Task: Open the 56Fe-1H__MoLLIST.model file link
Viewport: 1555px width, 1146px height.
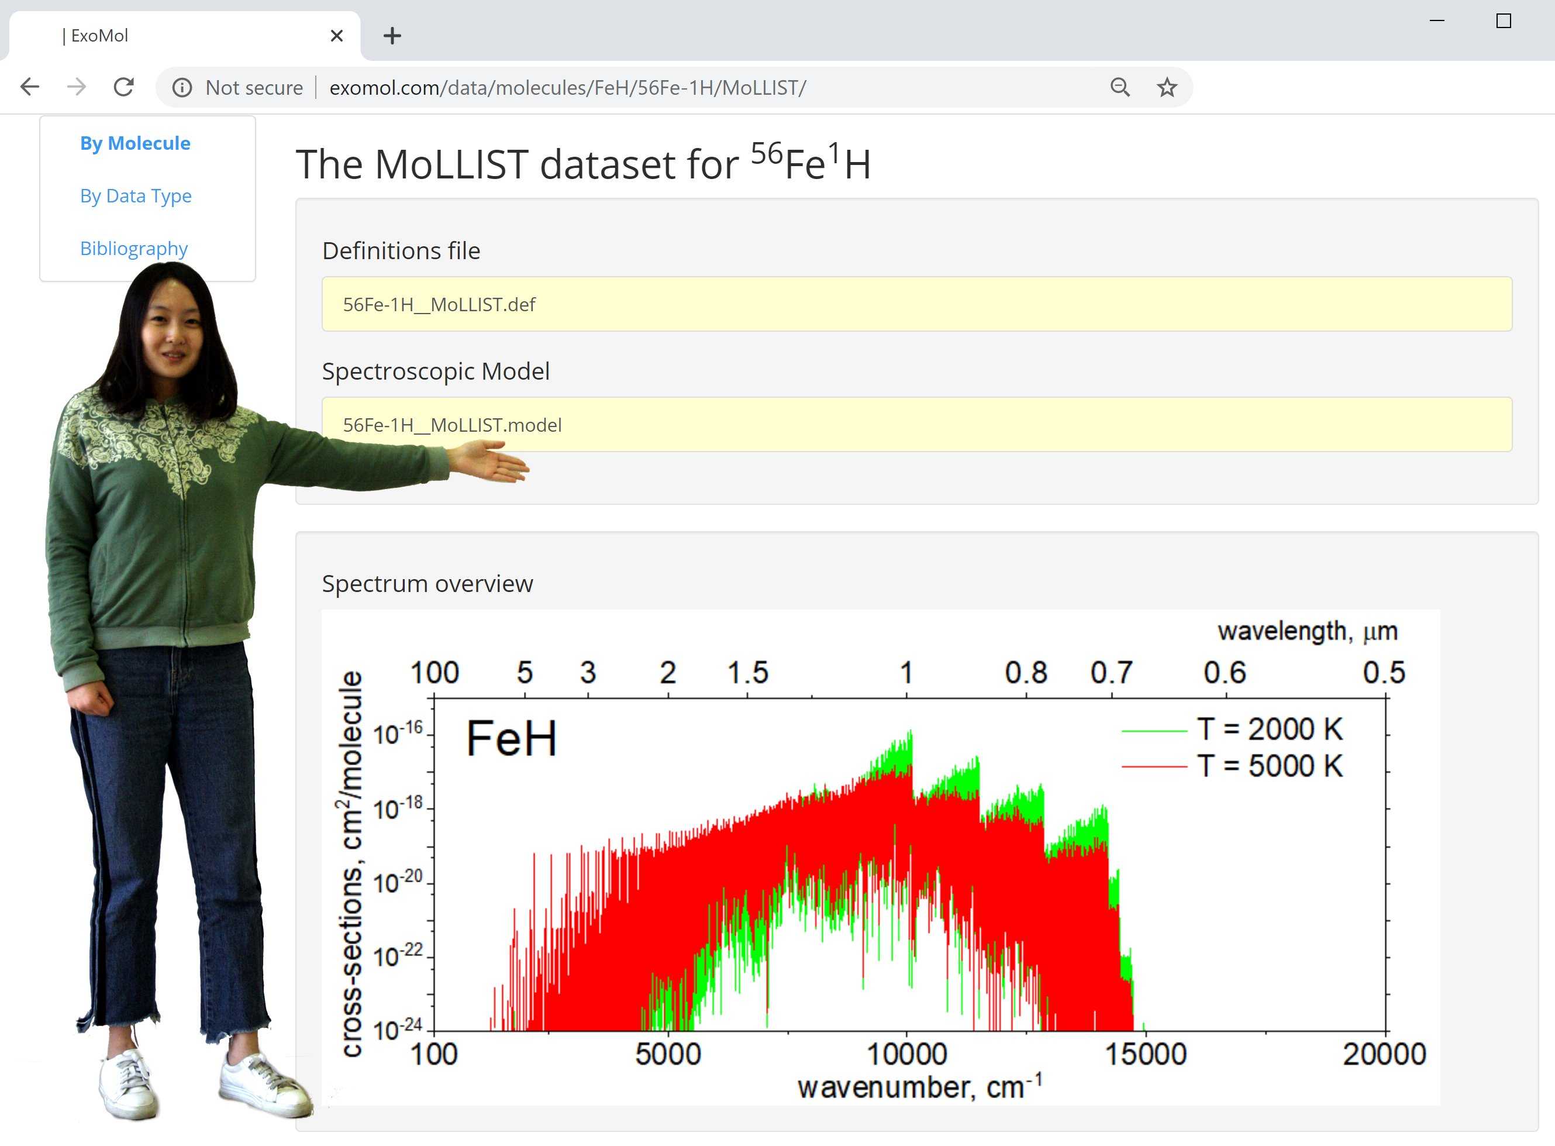Action: point(451,425)
